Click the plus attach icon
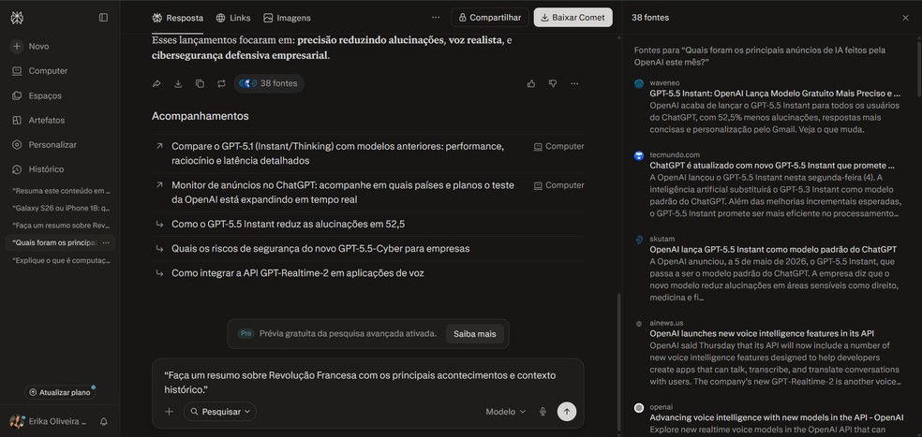The image size is (922, 437). pos(170,412)
